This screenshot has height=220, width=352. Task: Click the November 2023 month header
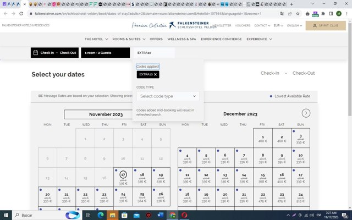[x=106, y=114]
